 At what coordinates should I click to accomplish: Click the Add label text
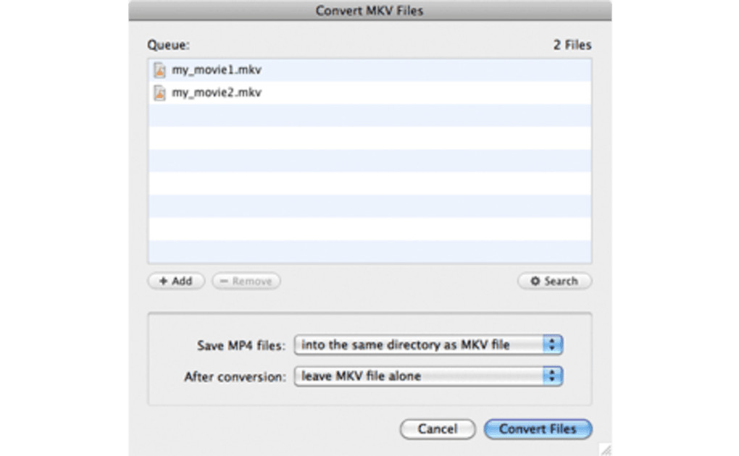coord(183,281)
